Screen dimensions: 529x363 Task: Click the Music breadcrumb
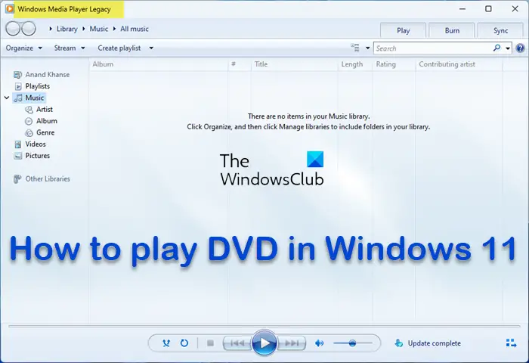coord(98,29)
